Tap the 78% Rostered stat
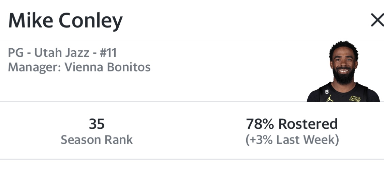The image size is (384, 177). [x=292, y=124]
